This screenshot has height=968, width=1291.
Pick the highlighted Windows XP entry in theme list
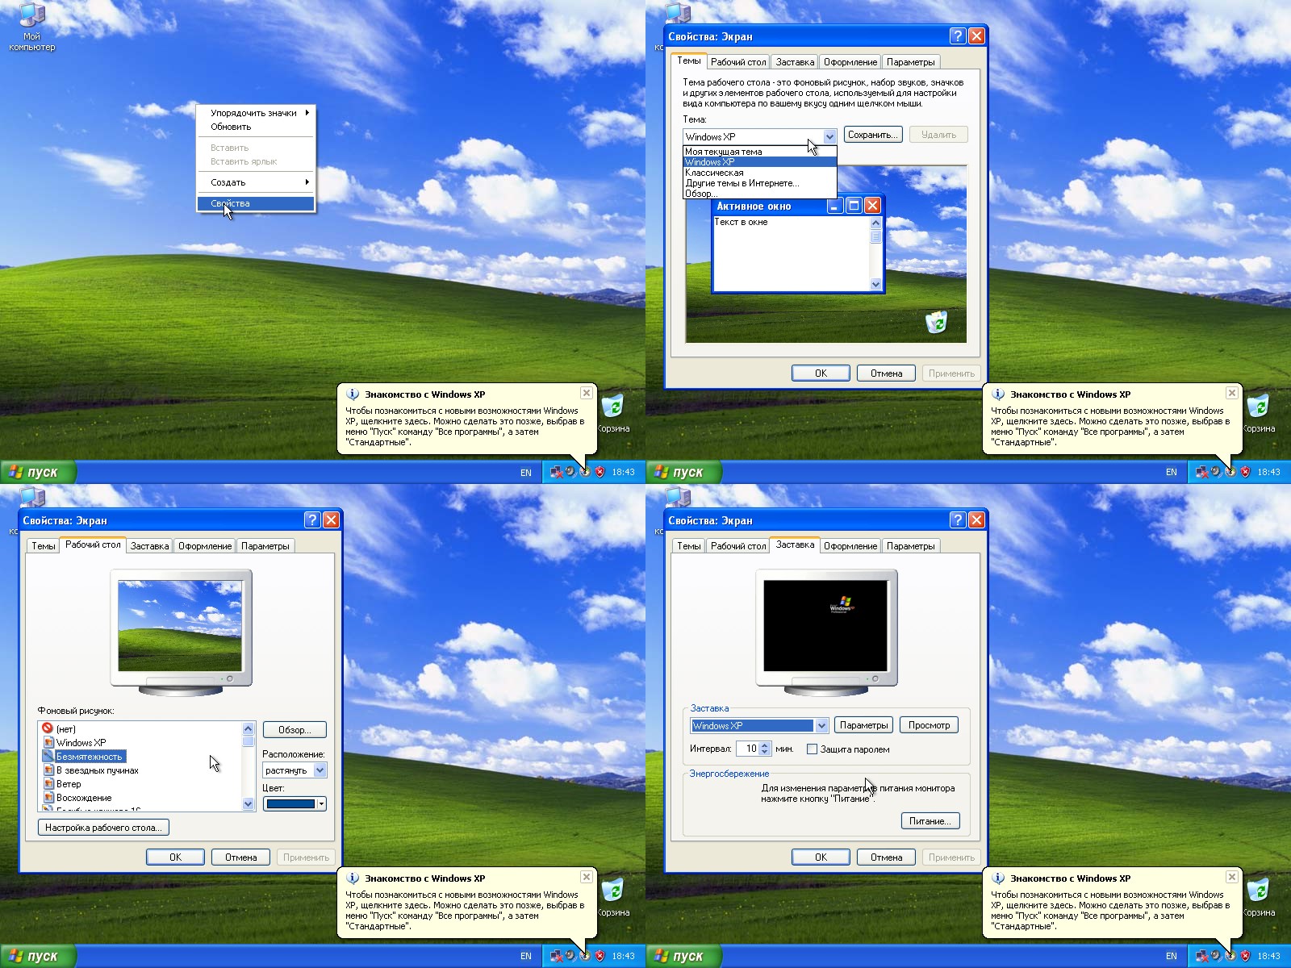pos(759,162)
